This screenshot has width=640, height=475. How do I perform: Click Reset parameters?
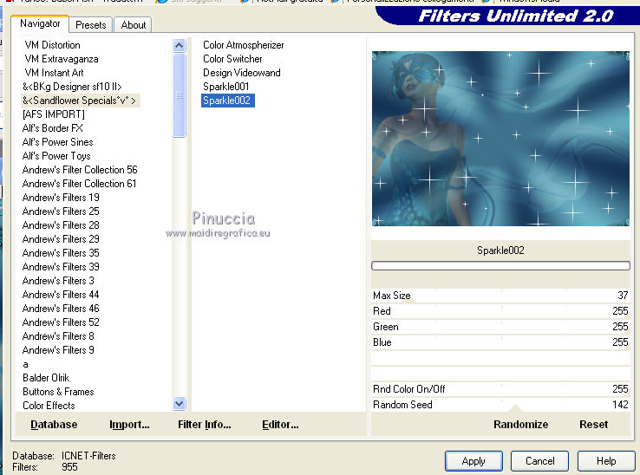(593, 425)
